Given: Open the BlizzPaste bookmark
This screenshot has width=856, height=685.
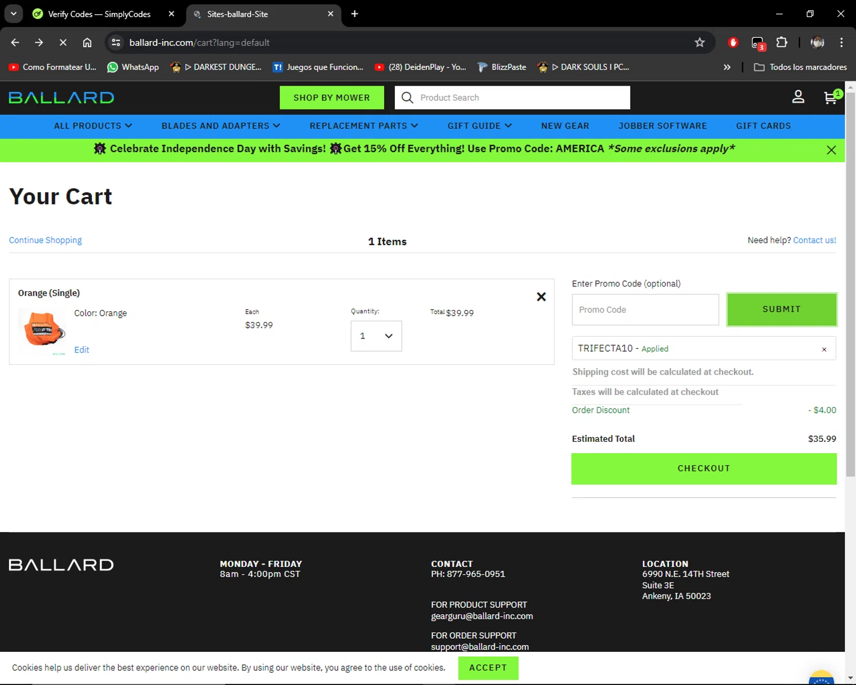Looking at the screenshot, I should [502, 67].
